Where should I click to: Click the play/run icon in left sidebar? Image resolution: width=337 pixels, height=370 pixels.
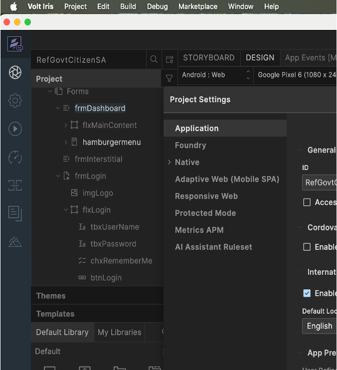coord(15,129)
